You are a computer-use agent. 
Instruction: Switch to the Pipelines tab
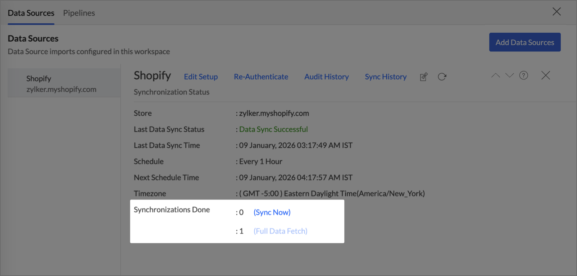tap(79, 13)
